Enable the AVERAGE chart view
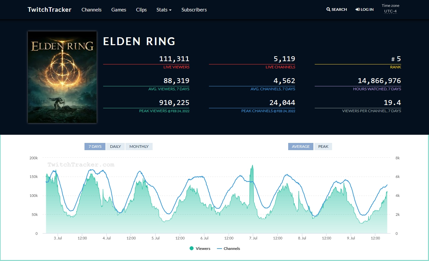The width and height of the screenshot is (429, 261). tap(300, 147)
